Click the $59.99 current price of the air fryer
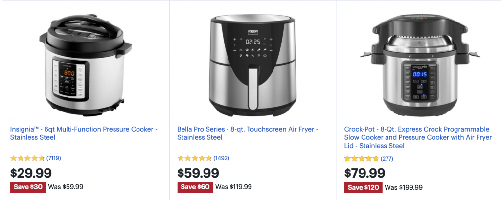This screenshot has height=200, width=501. click(x=198, y=173)
